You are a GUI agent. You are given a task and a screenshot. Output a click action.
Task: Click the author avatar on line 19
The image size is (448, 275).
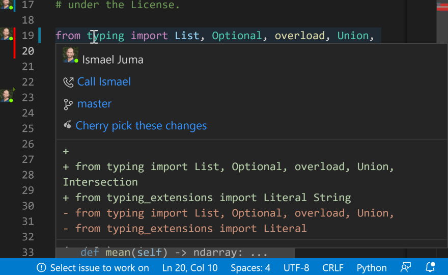[x=6, y=34]
